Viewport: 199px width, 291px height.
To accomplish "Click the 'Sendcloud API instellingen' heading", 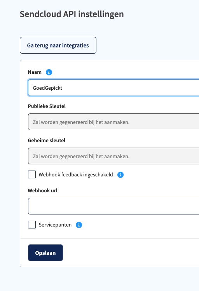I will tap(72, 14).
